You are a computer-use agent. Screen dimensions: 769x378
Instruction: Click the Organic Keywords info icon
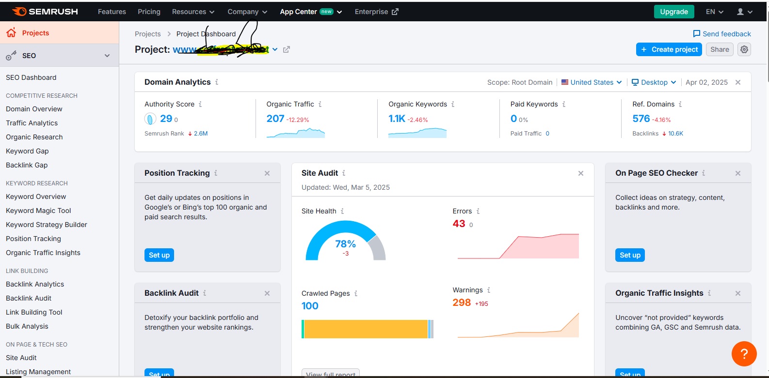(453, 104)
